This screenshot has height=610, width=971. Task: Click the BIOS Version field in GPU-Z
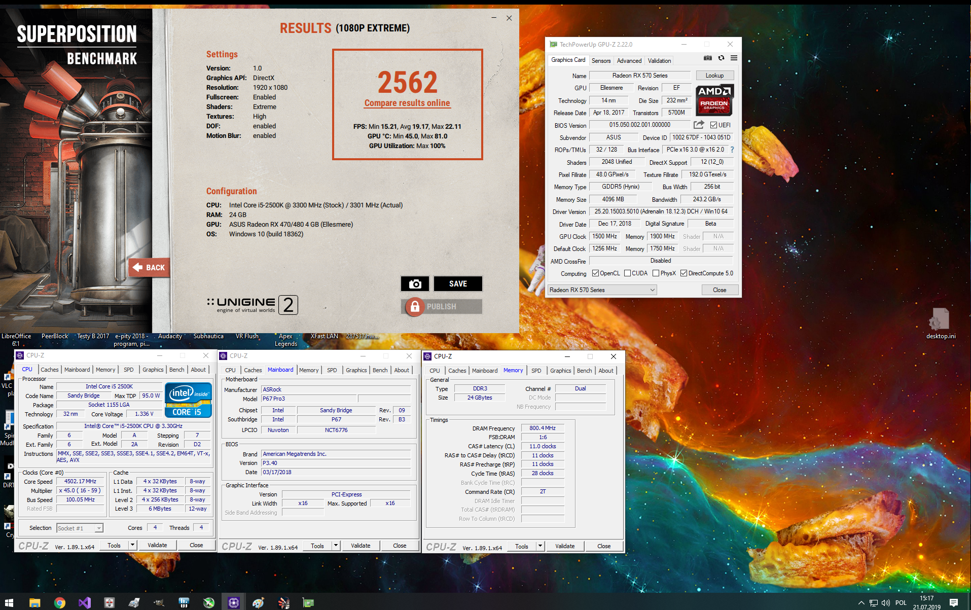coord(640,125)
